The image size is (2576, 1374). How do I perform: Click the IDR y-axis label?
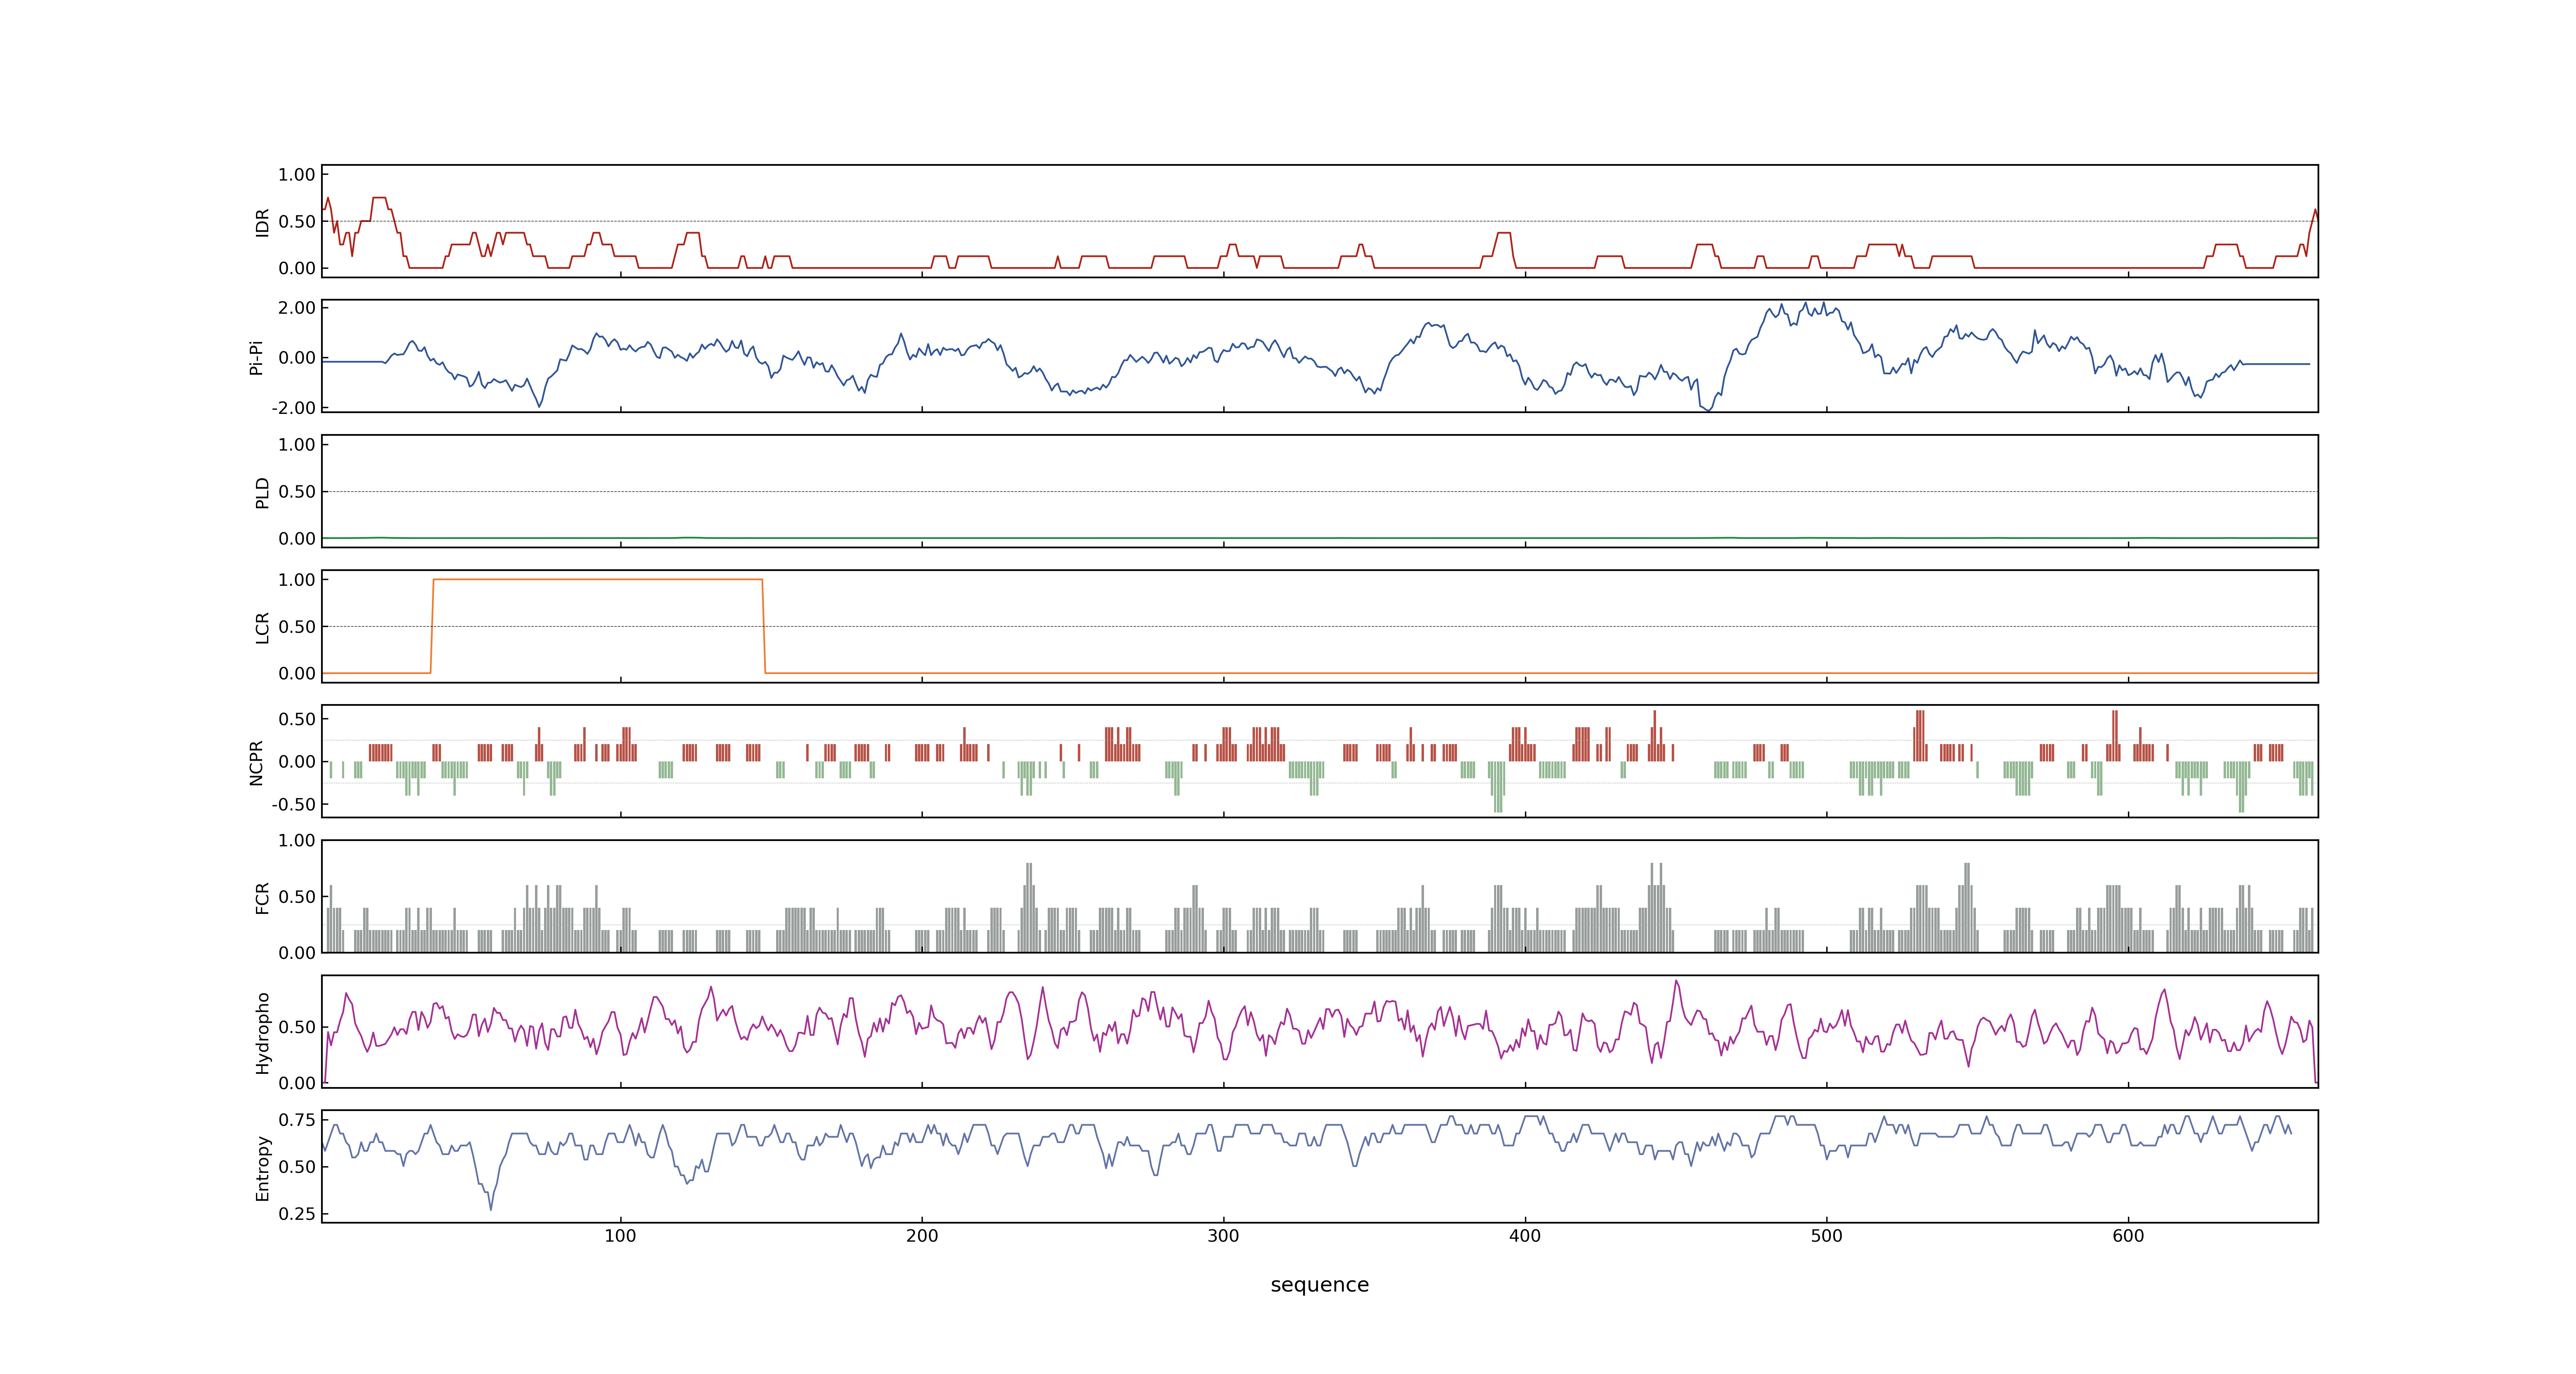[x=262, y=222]
